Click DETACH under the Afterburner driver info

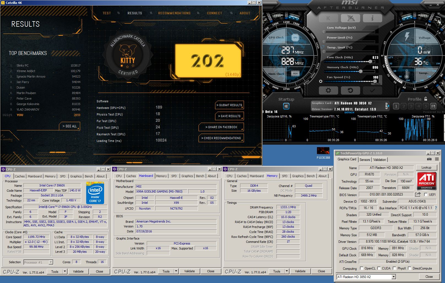pos(349,112)
